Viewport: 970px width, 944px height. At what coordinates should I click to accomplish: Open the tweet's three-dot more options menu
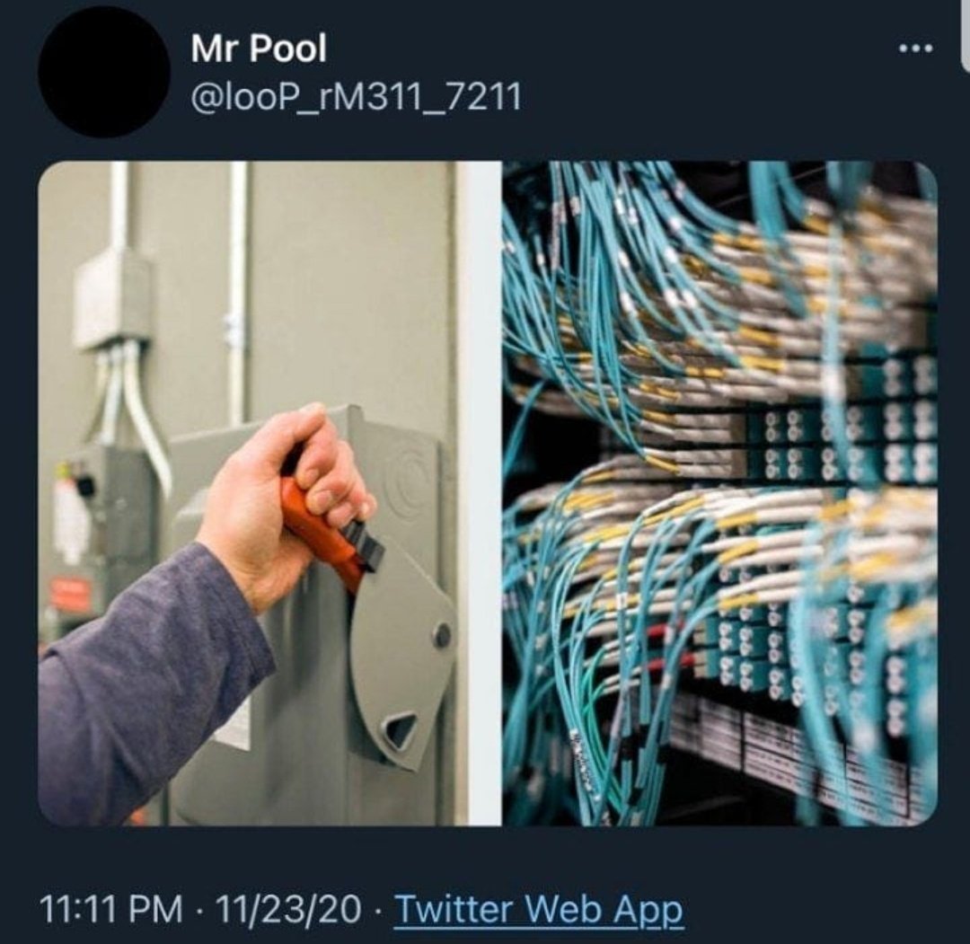pos(916,49)
